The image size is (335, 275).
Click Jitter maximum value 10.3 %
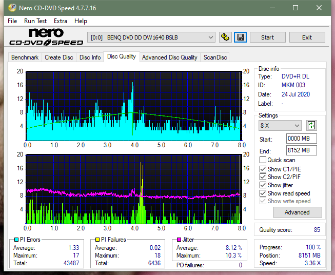pos(234,256)
